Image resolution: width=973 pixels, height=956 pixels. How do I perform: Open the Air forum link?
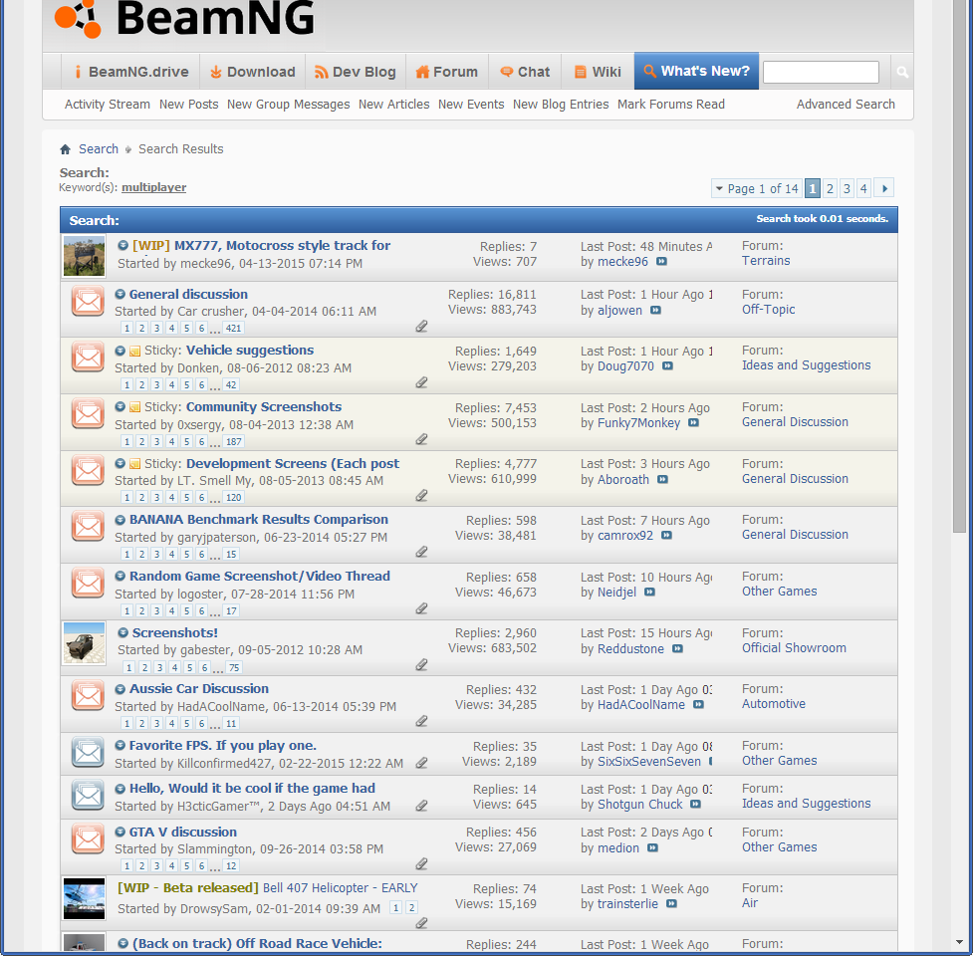point(750,902)
